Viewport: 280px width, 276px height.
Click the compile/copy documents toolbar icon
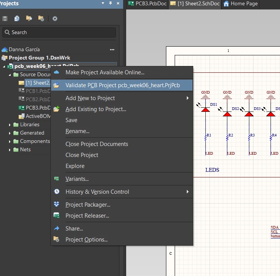[17, 18]
